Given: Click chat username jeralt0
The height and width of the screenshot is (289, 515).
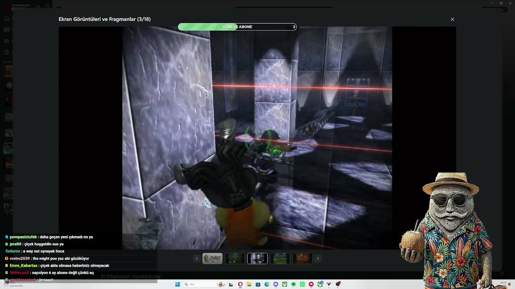Looking at the screenshot, I should (x=15, y=244).
